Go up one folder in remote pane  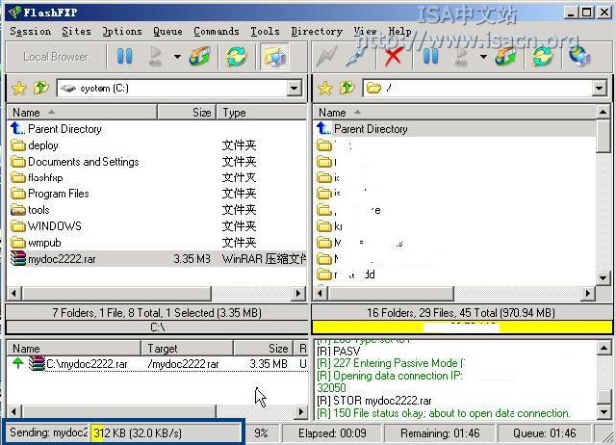(346, 88)
